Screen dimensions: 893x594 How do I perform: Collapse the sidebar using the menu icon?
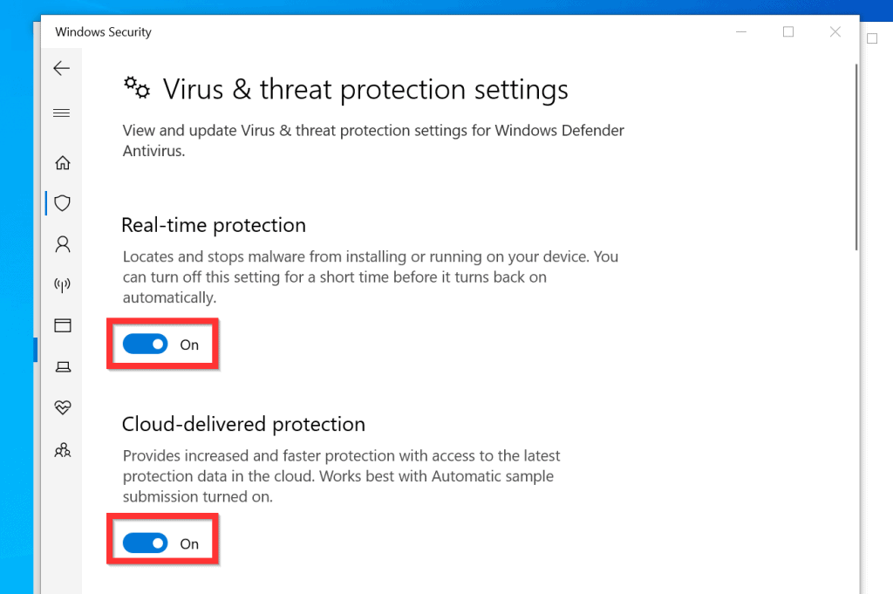(61, 113)
